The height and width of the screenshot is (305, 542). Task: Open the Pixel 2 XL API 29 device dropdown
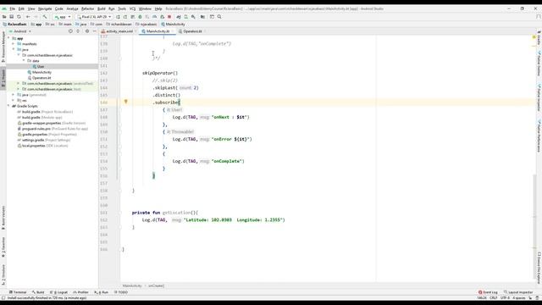click(94, 17)
